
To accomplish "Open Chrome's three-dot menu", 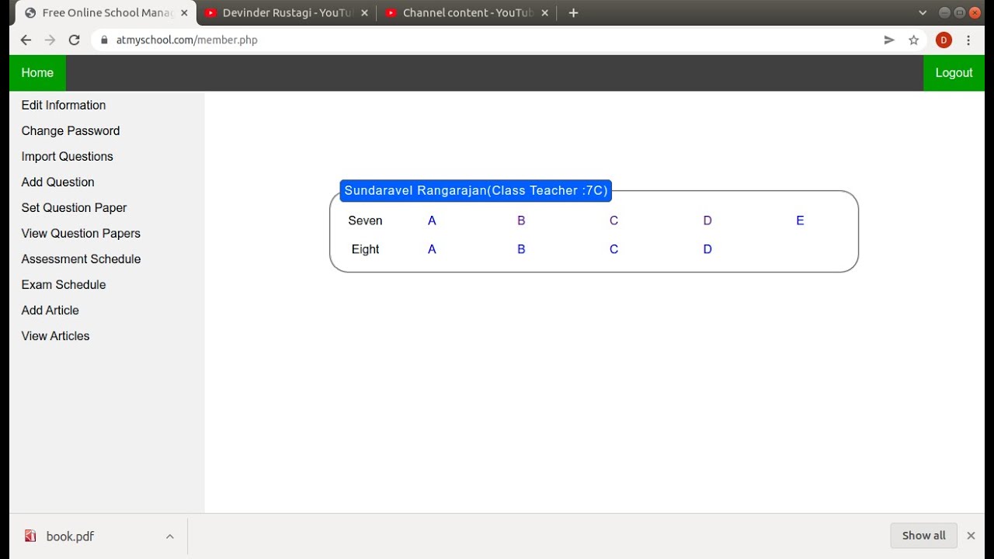I will tap(968, 40).
